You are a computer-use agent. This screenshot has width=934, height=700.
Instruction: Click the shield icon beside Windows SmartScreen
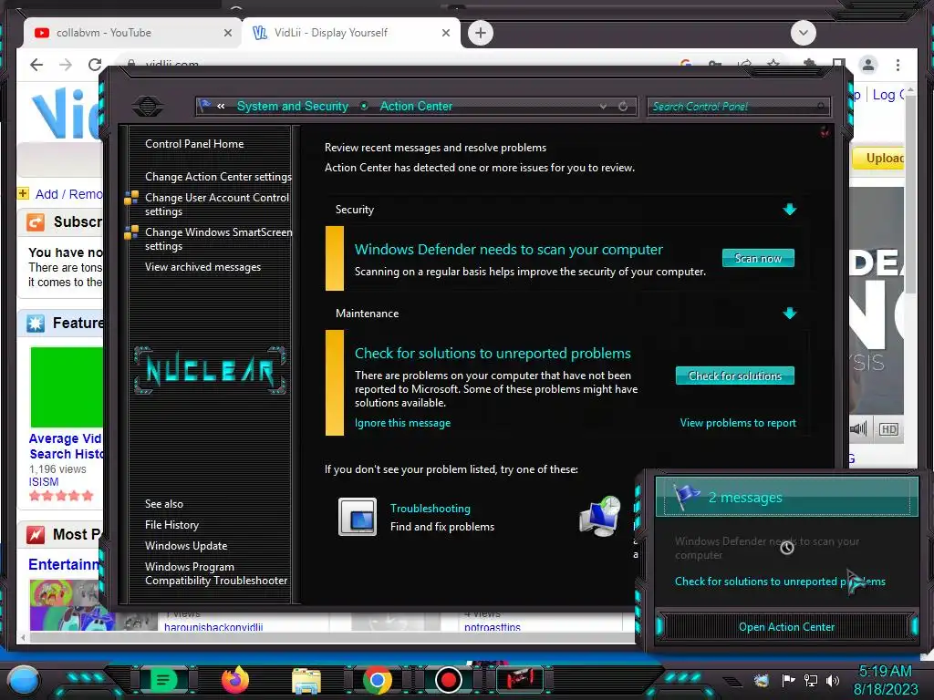[x=131, y=232]
